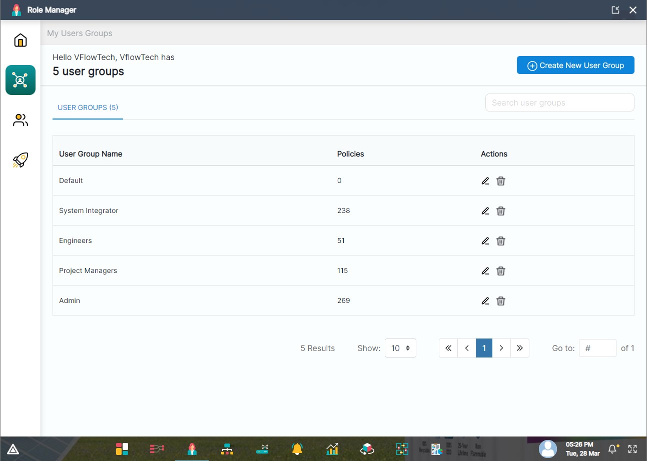This screenshot has width=647, height=461.
Task: Go to the next page of results
Action: pos(501,348)
